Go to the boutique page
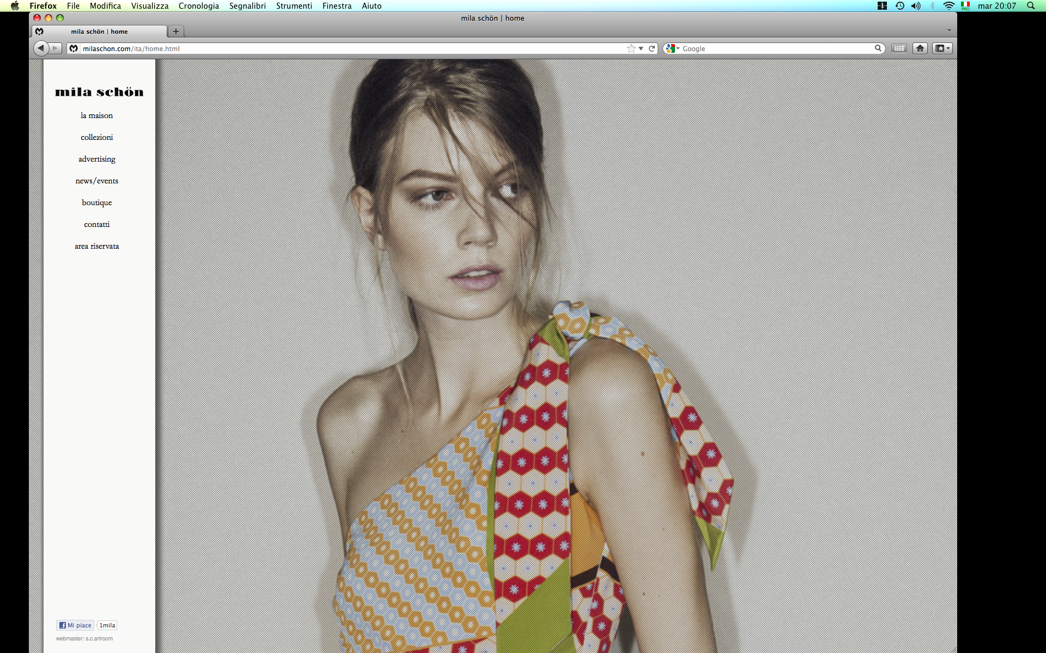This screenshot has width=1046, height=653. click(x=97, y=202)
